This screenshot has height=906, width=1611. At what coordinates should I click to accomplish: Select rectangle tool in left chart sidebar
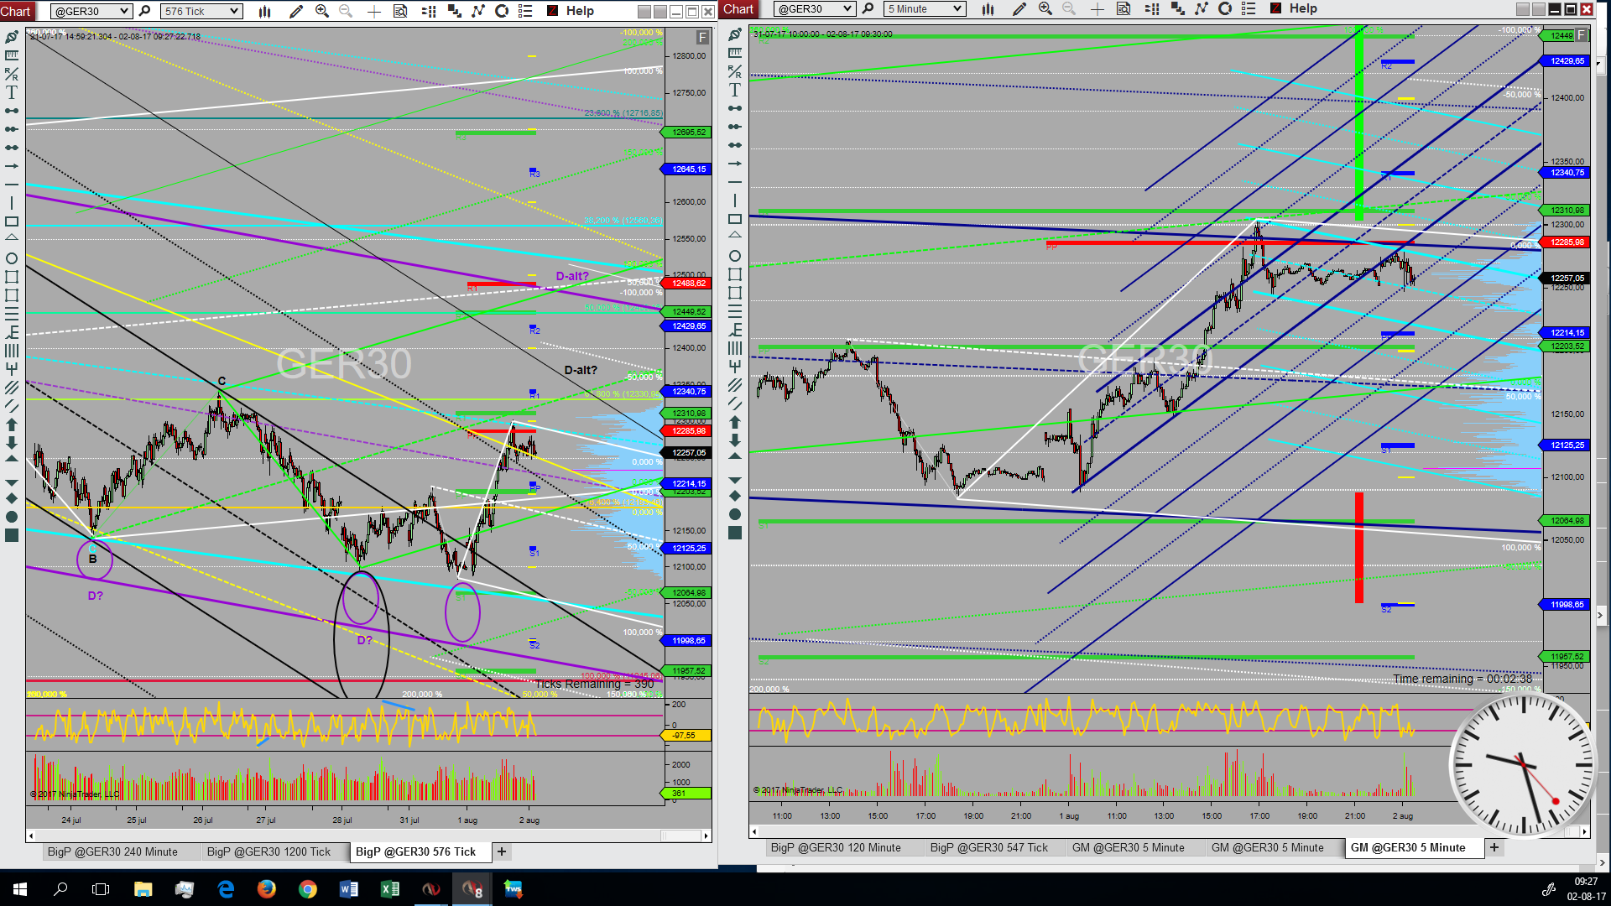(12, 221)
